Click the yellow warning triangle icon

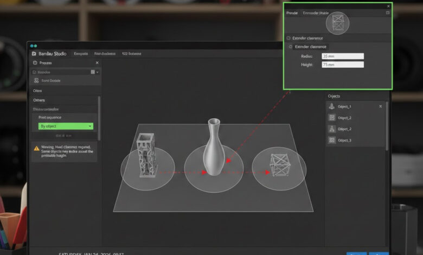point(36,148)
